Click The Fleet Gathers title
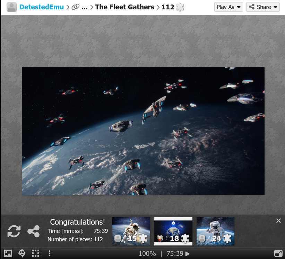The width and height of the screenshot is (285, 259). (124, 7)
